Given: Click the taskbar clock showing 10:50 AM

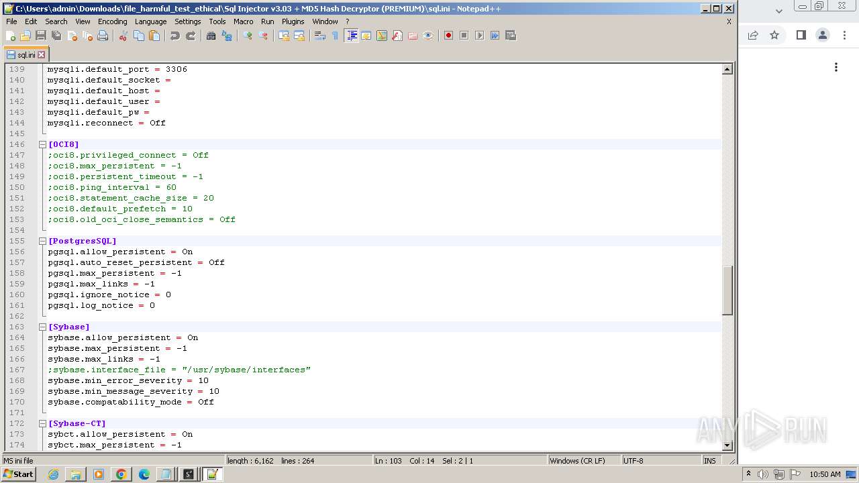Looking at the screenshot, I should pyautogui.click(x=825, y=474).
